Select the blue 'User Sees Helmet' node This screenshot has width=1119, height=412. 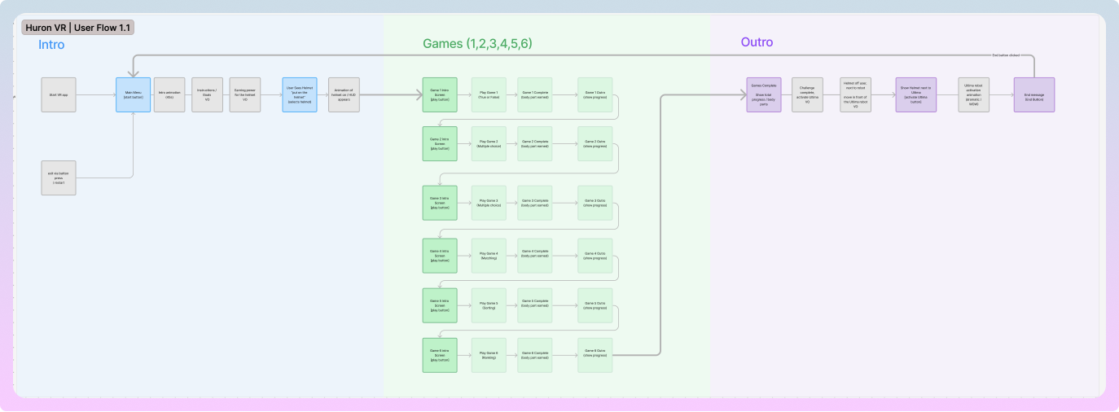click(x=300, y=94)
